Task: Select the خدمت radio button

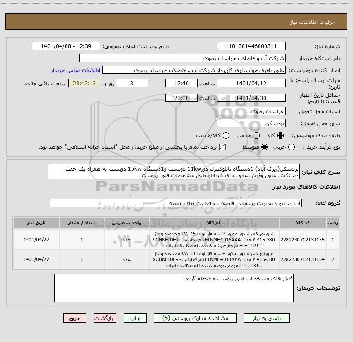Action: 257,135
